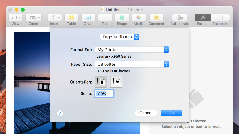Open the Paper Size US Letter dropdown

tap(132, 64)
